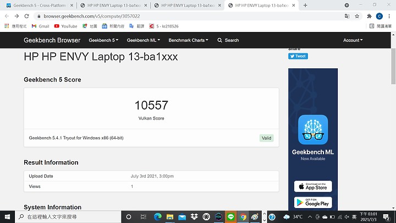Click the Download on the App Store button
The image size is (396, 223).
click(x=313, y=186)
